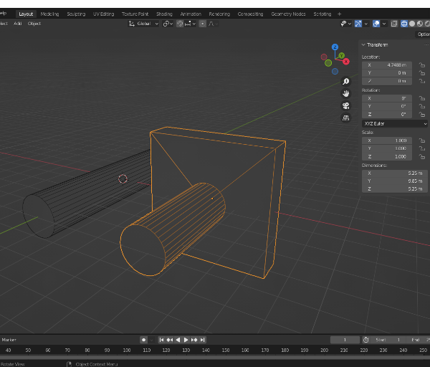Toggle proportional editing
430x367 pixels.
tap(202, 24)
